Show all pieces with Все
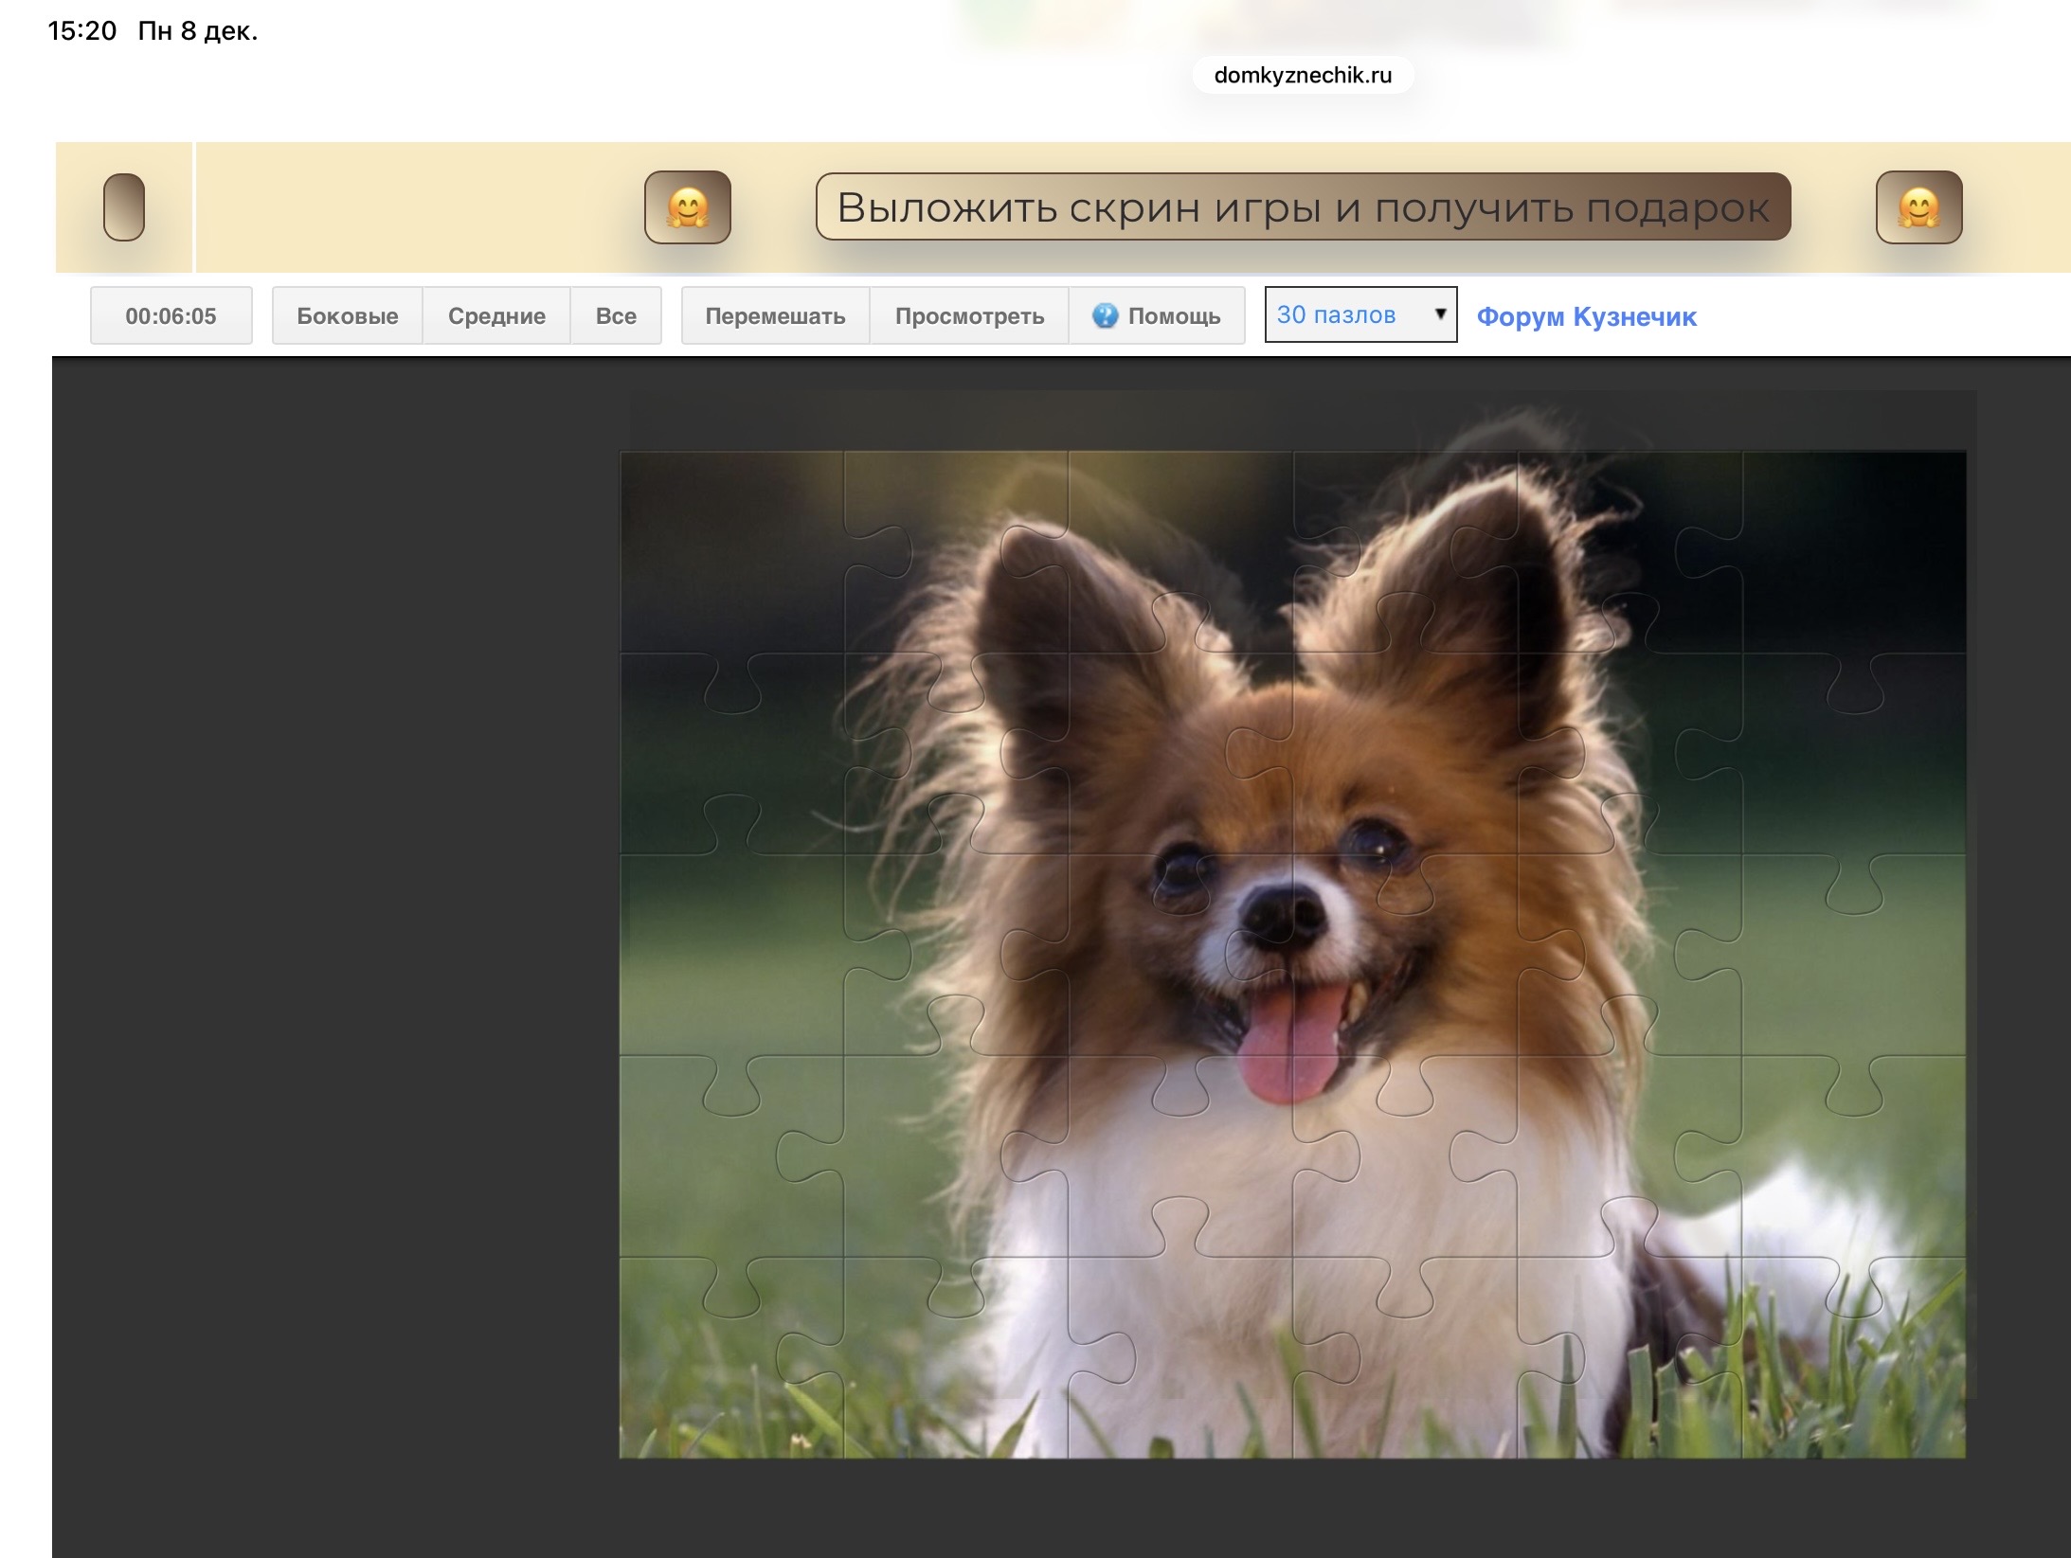Screen dimensions: 2071x1558 point(616,315)
